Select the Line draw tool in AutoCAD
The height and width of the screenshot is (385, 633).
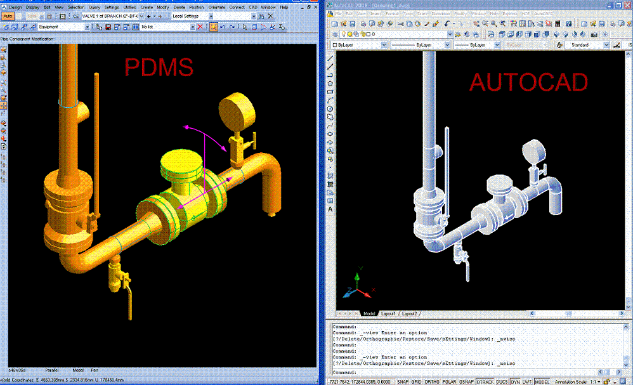click(330, 58)
